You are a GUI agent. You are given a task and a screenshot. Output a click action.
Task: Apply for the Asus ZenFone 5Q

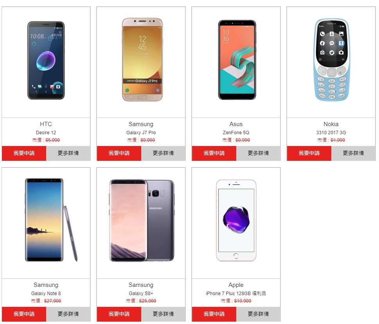pyautogui.click(x=214, y=153)
